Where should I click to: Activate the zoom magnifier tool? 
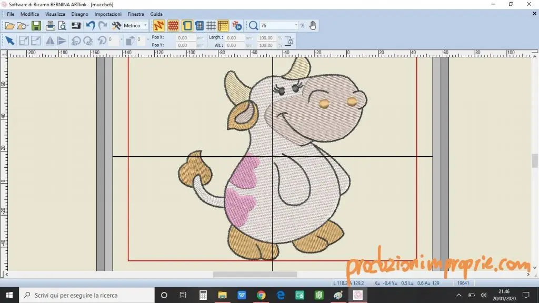[x=253, y=25]
